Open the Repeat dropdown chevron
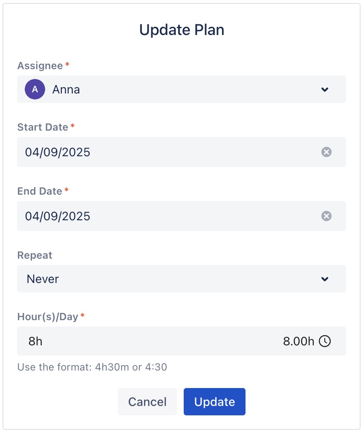 point(325,279)
